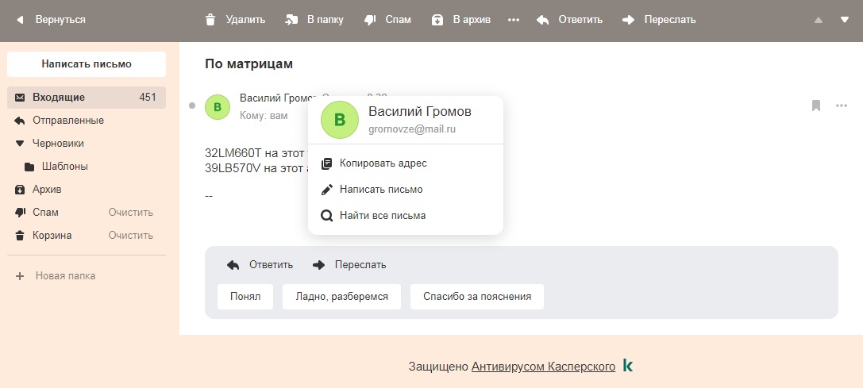863x388 pixels.
Task: Click the new folder plus icon
Action: click(21, 276)
